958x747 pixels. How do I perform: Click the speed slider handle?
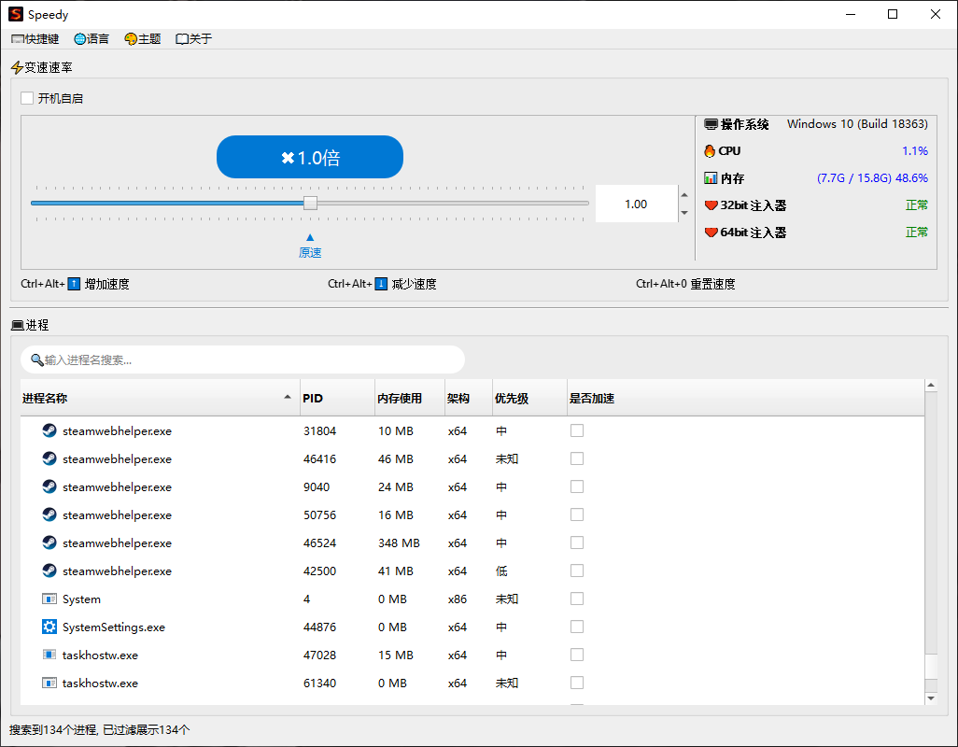(310, 203)
